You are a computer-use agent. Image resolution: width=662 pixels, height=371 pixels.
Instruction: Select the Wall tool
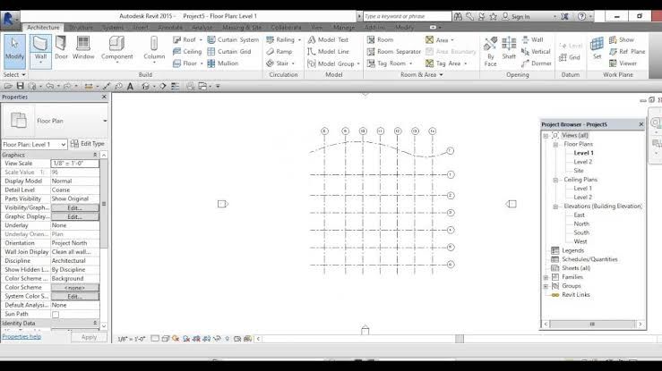click(40, 51)
